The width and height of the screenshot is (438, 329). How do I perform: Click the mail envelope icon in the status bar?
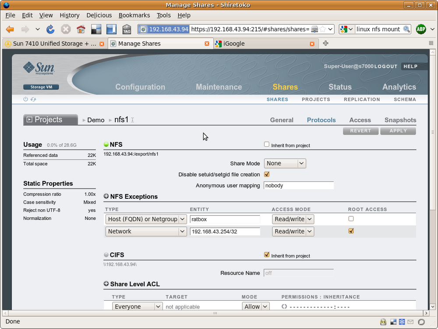pos(410,322)
